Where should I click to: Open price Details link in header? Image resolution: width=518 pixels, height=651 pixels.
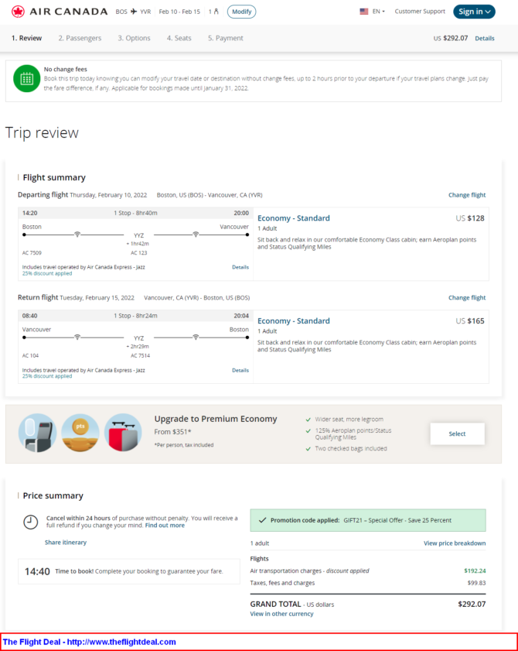pyautogui.click(x=485, y=38)
